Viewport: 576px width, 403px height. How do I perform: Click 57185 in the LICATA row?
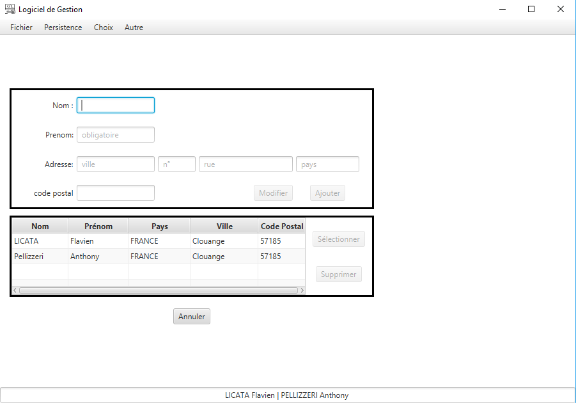pos(282,241)
